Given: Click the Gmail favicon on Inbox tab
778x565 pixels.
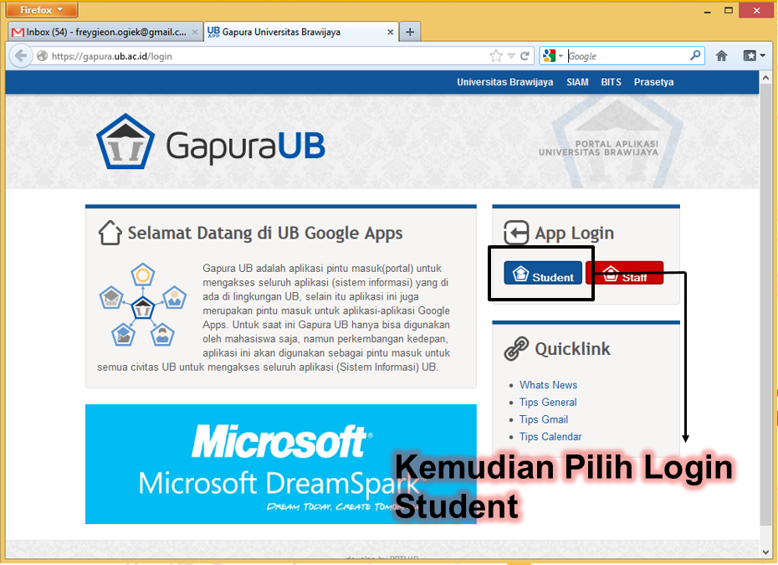Looking at the screenshot, I should click(18, 33).
